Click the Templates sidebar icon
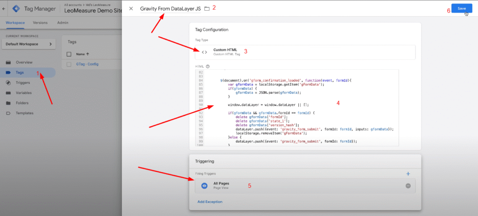This screenshot has height=216, width=478. 8,113
